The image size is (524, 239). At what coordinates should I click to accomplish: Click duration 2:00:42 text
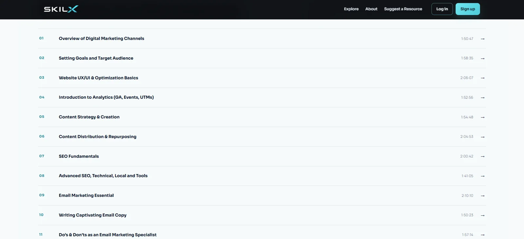click(467, 156)
